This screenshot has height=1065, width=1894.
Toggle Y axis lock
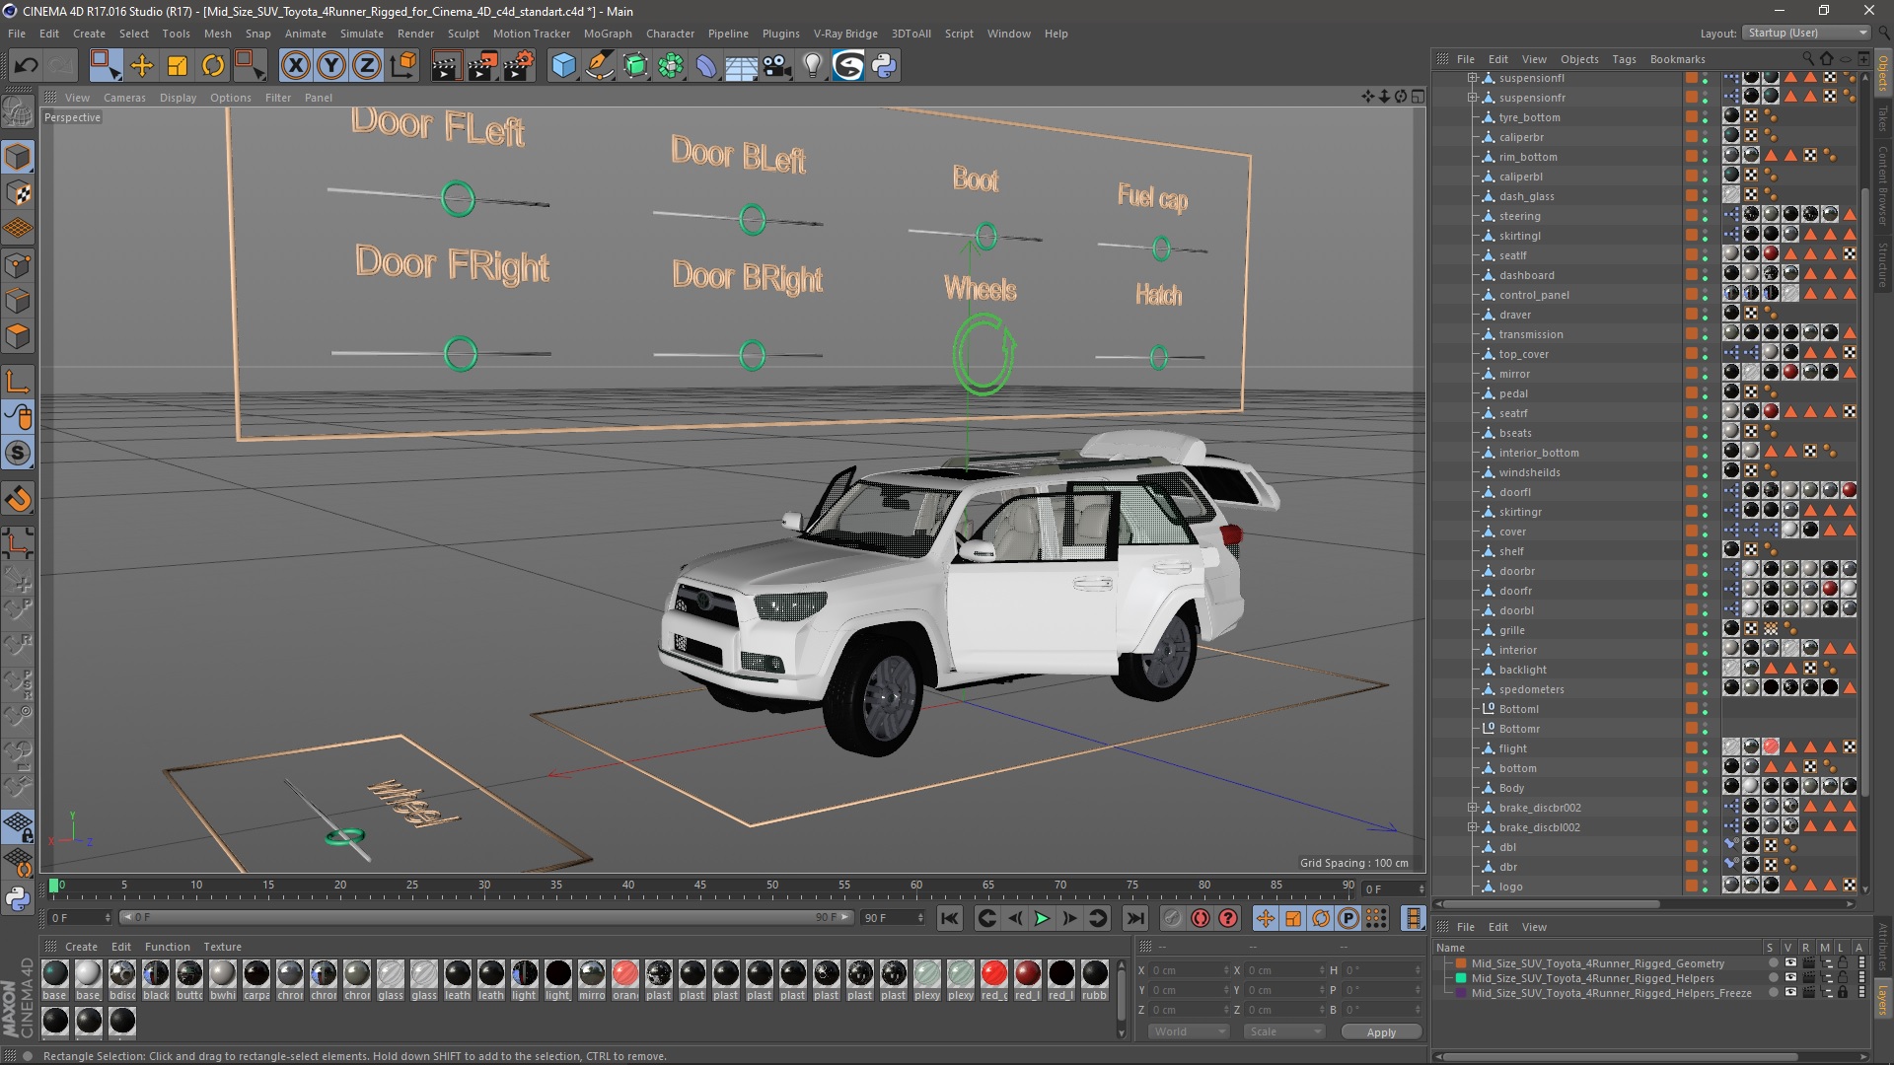(x=331, y=66)
